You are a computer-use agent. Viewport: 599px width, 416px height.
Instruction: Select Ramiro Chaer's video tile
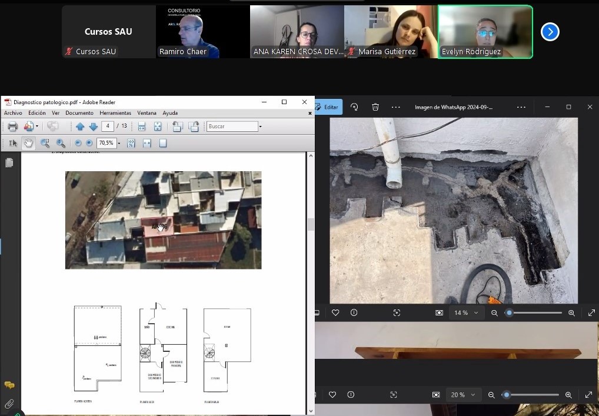tap(203, 32)
